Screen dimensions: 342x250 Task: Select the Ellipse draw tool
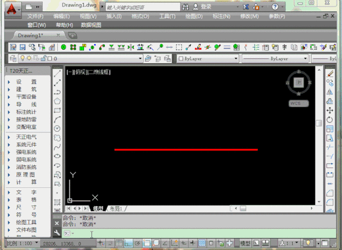pyautogui.click(x=57, y=156)
